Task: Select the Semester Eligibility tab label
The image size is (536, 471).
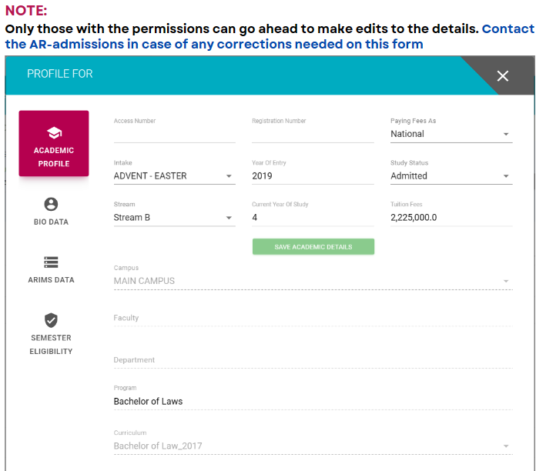Action: 51,345
